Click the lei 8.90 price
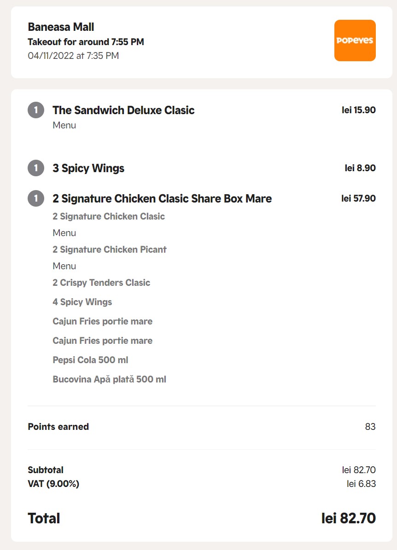Viewport: 397px width, 550px height. (x=360, y=168)
